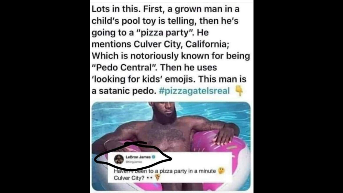Click the pizza slice emoji in the tweet
The image size is (343, 193).
158,177
